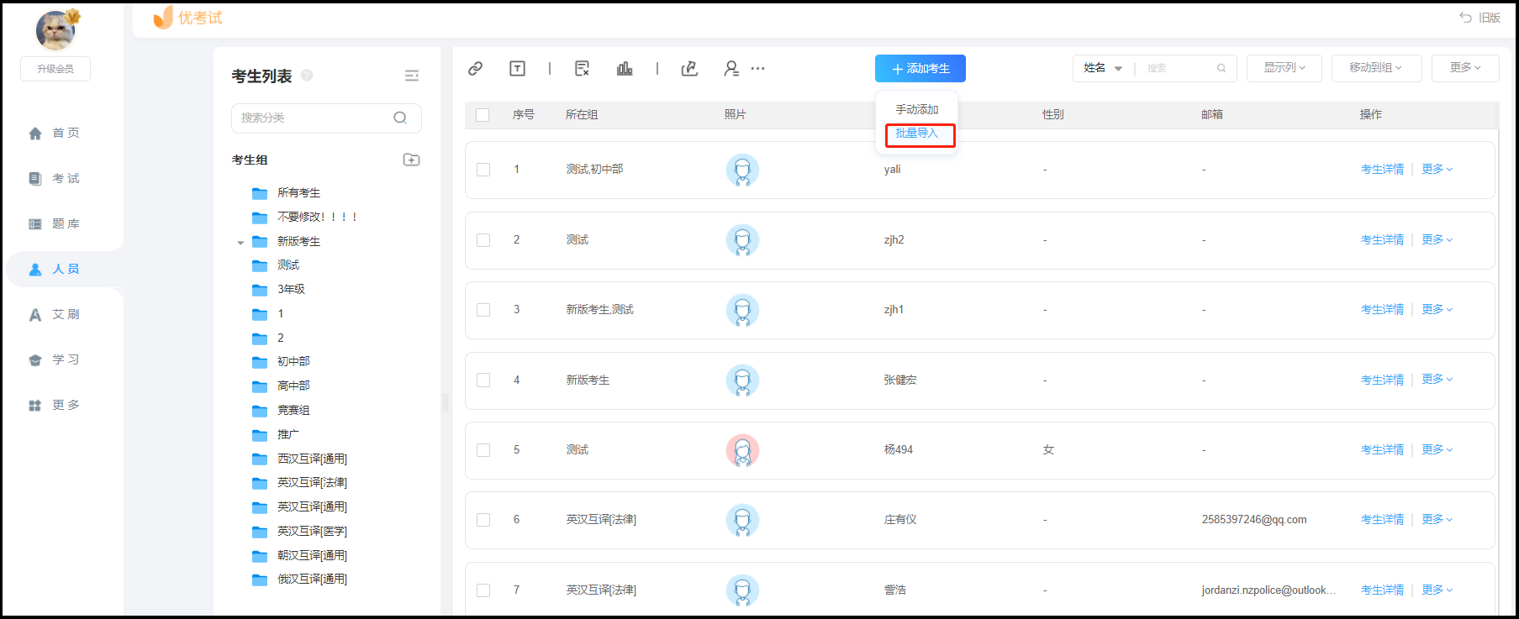
Task: Select the 不要修改！！！ folder
Action: tap(304, 218)
